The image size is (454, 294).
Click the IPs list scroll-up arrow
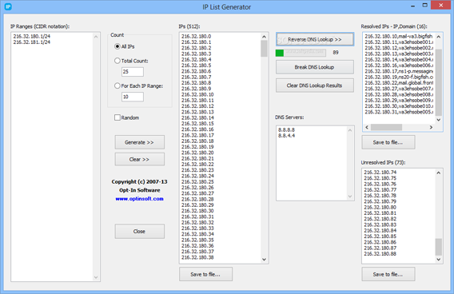(x=264, y=37)
